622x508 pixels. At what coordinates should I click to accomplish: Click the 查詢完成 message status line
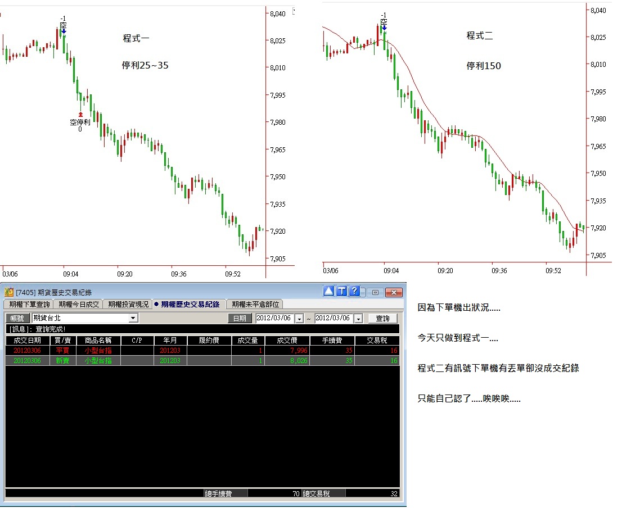pyautogui.click(x=202, y=329)
